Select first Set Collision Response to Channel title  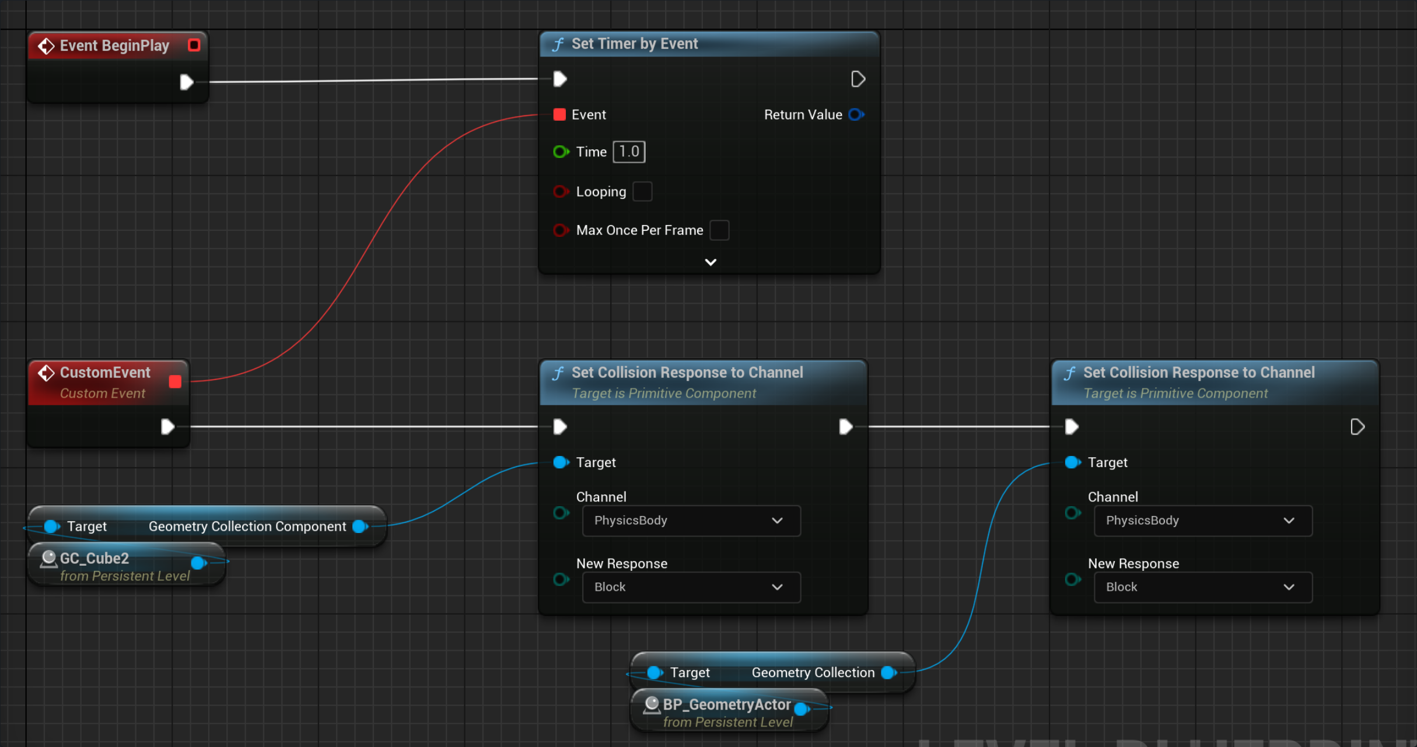(687, 373)
